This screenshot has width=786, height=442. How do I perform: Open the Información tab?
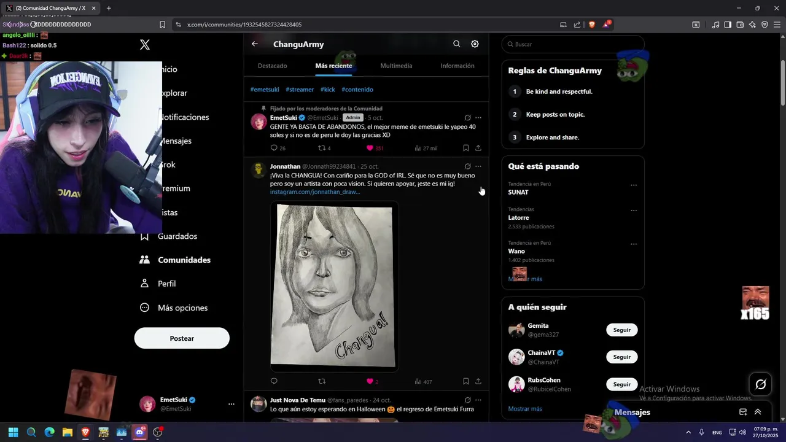457,66
